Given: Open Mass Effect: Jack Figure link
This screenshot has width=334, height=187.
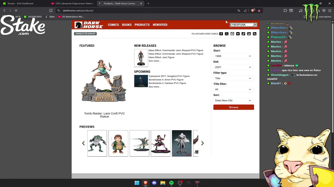Looking at the screenshot, I should click(162, 57).
